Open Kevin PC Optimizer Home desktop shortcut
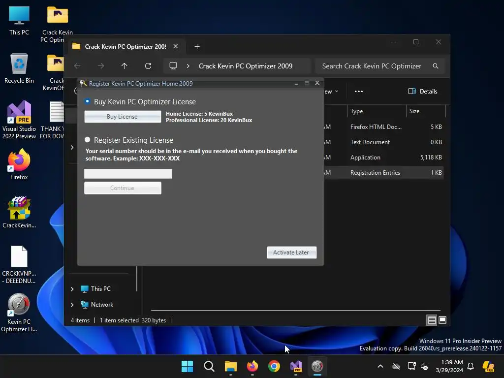Screen dimensions: 504x378 click(x=19, y=313)
